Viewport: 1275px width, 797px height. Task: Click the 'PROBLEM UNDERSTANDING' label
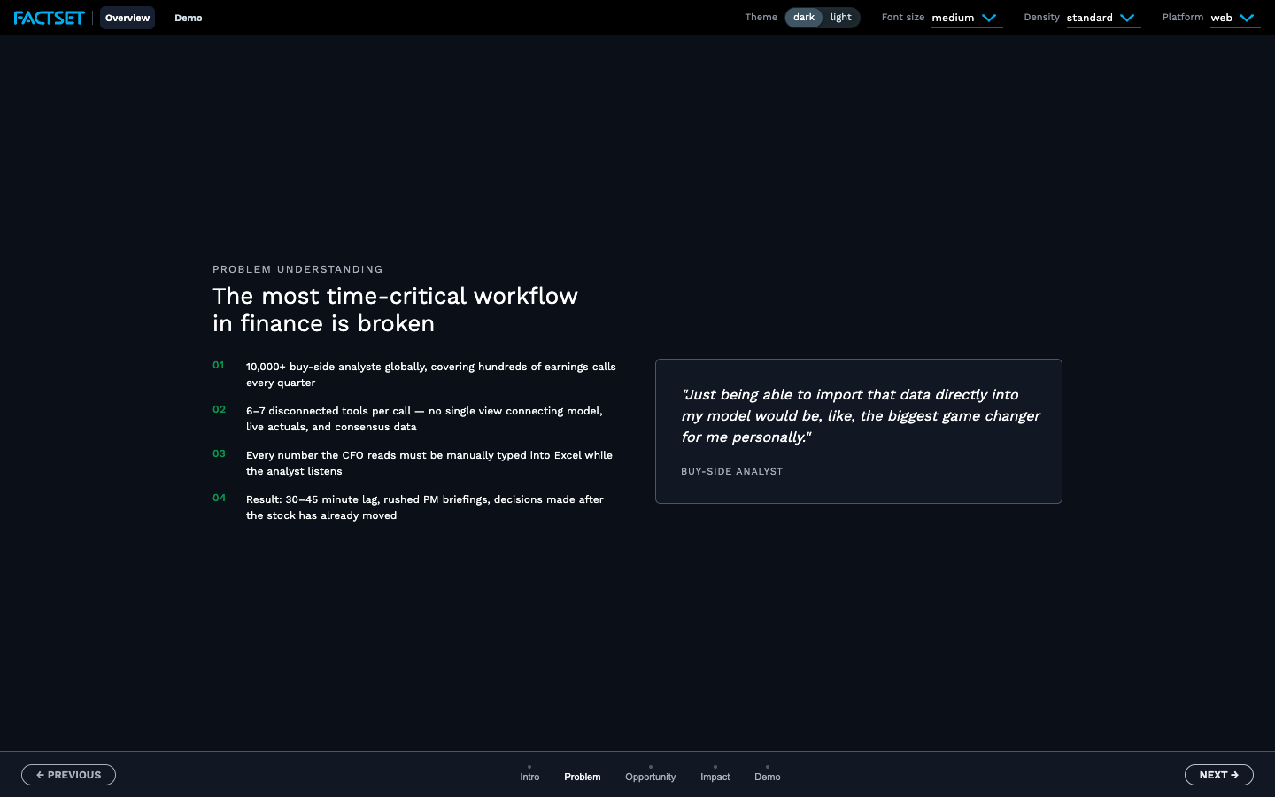[x=297, y=269]
